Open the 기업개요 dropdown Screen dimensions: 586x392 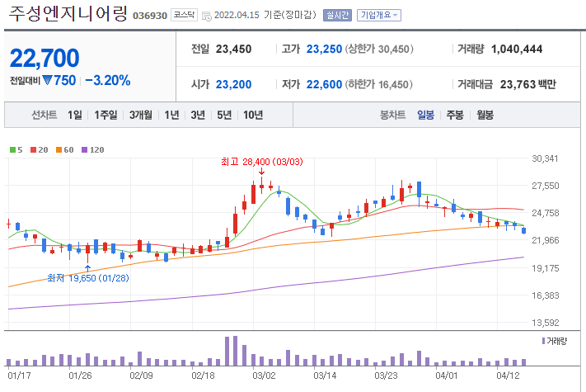[378, 16]
